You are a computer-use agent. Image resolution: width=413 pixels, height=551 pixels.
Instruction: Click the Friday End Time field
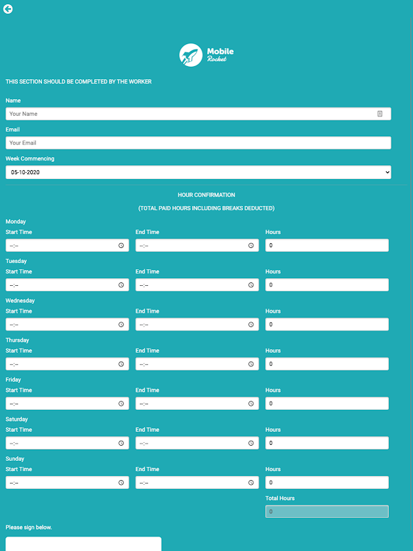click(x=197, y=404)
